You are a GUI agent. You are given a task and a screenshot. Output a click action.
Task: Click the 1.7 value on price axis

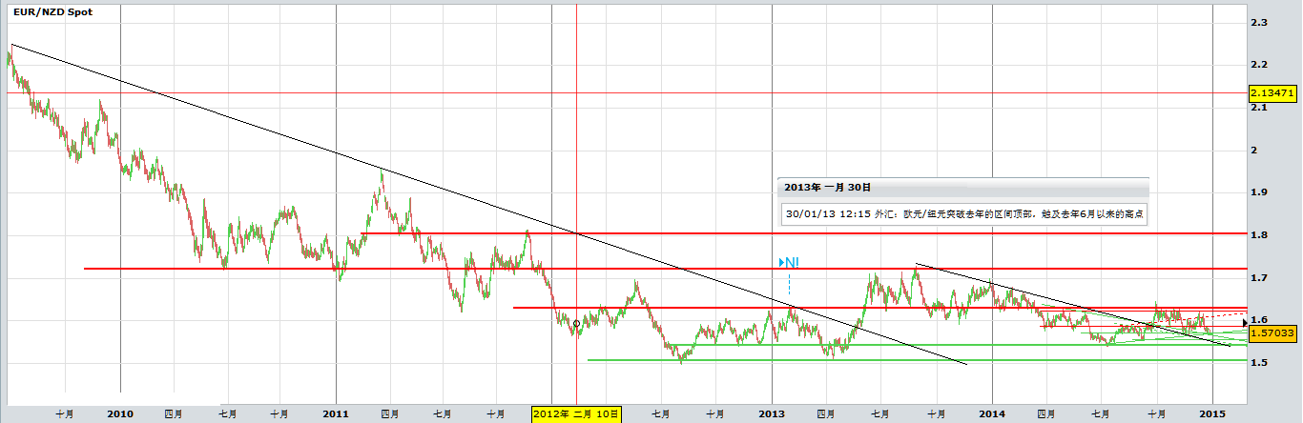click(x=1258, y=278)
